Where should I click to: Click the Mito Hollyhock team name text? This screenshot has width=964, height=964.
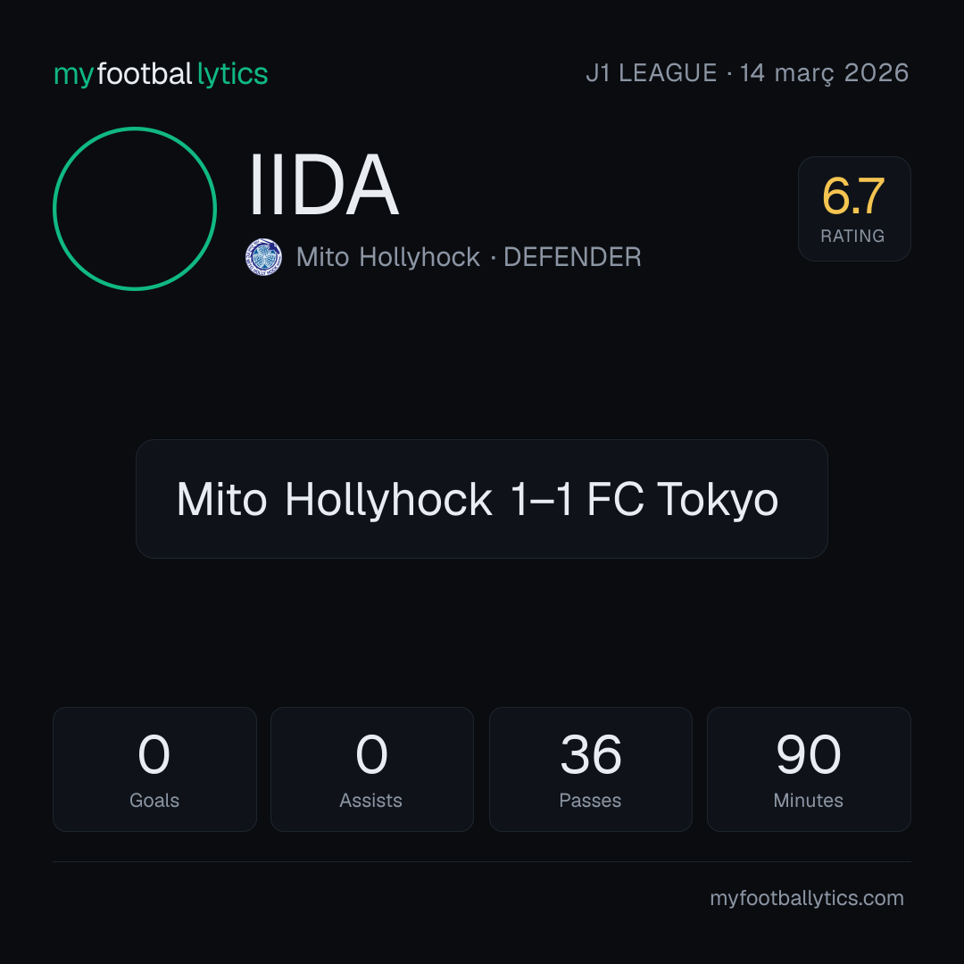pos(388,257)
